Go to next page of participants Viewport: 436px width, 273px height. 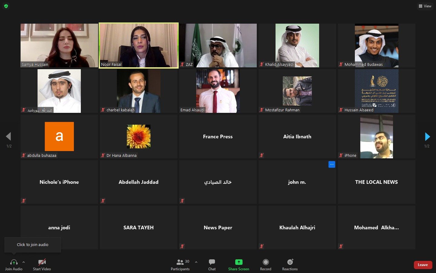tap(427, 136)
